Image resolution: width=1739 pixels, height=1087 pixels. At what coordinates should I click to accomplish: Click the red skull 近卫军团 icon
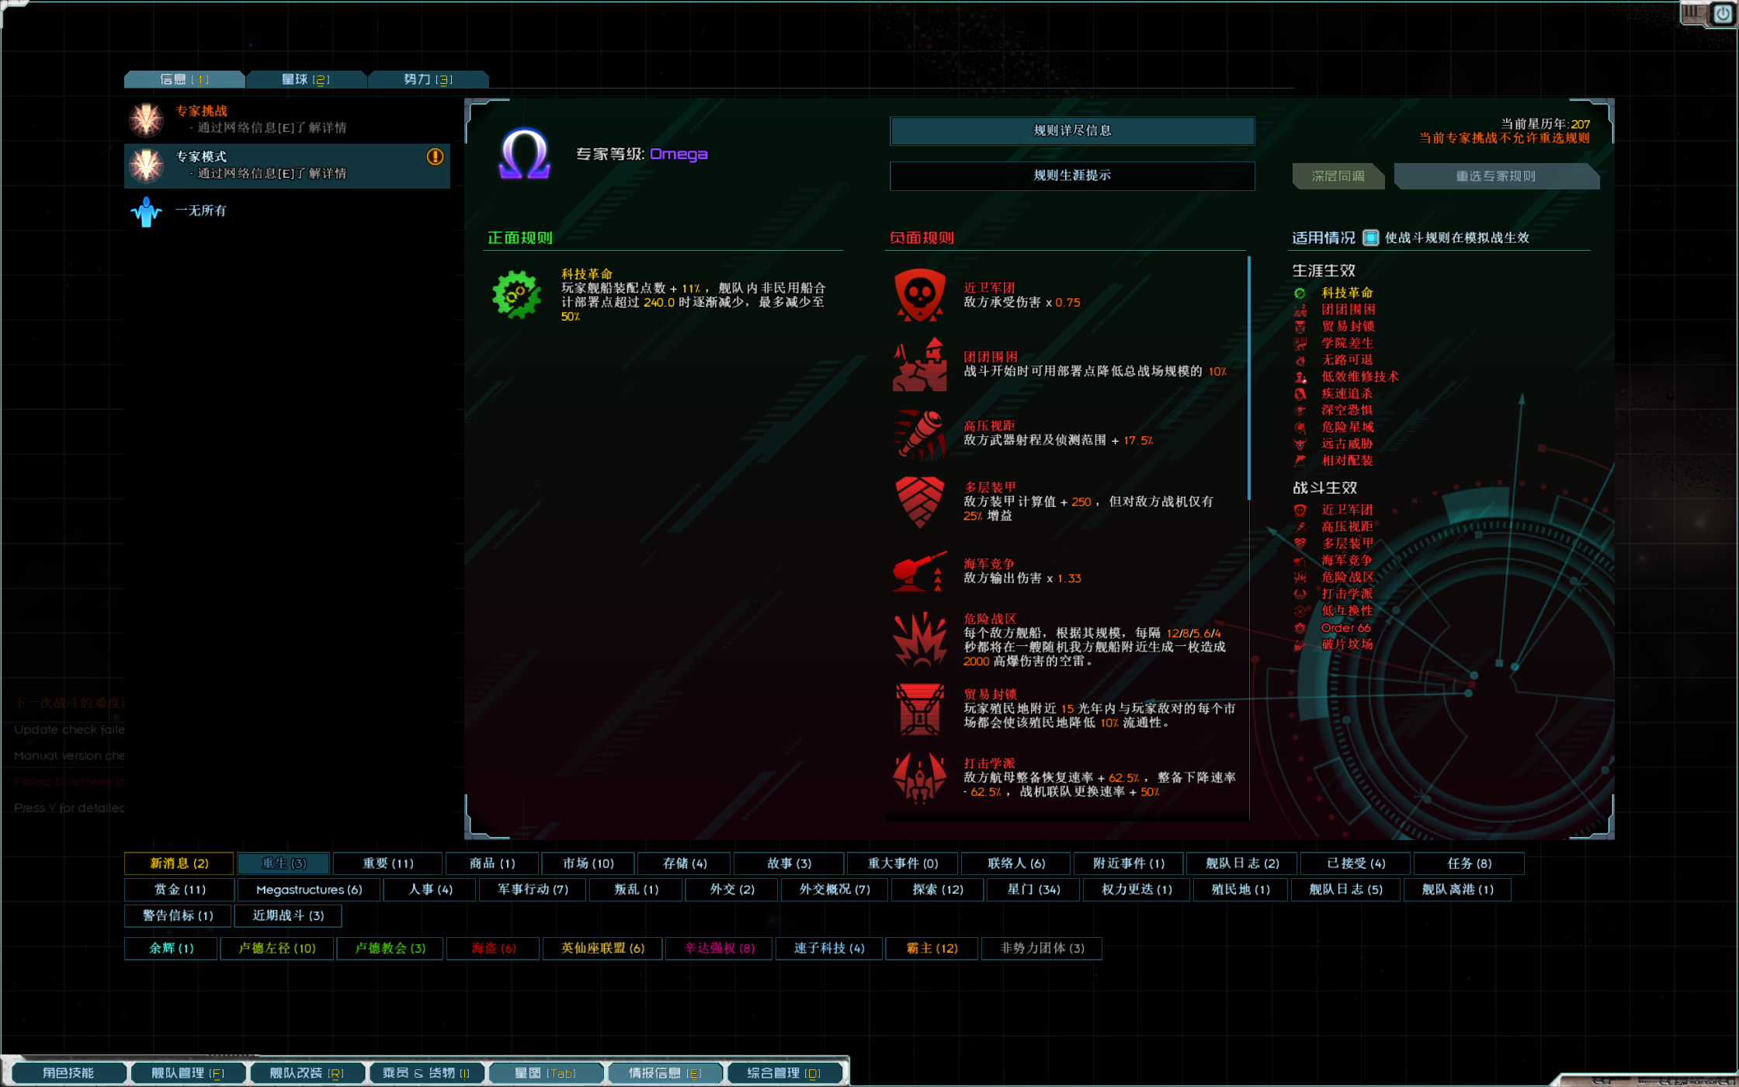[919, 295]
